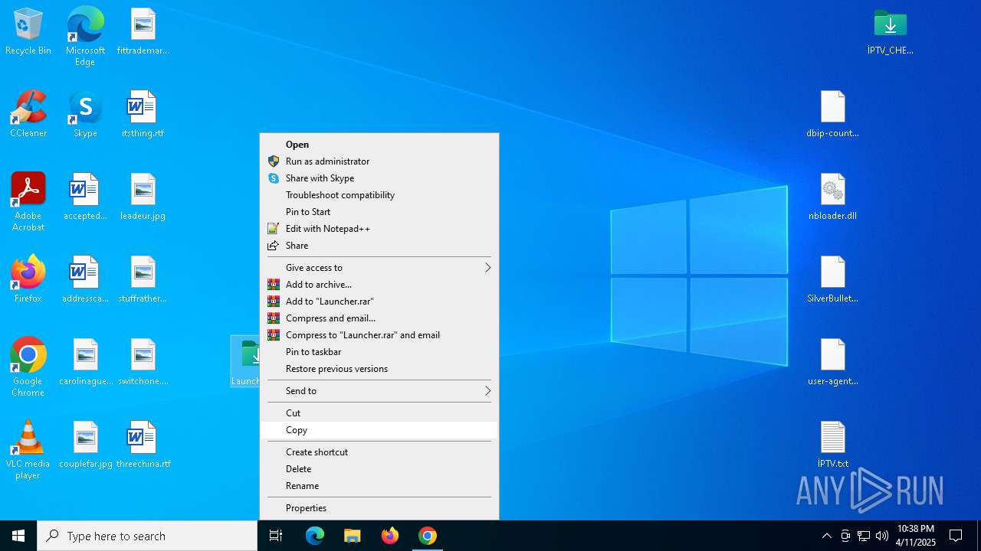The width and height of the screenshot is (981, 551).
Task: Select the Launcher desktop icon behind menu
Action: pos(245,361)
